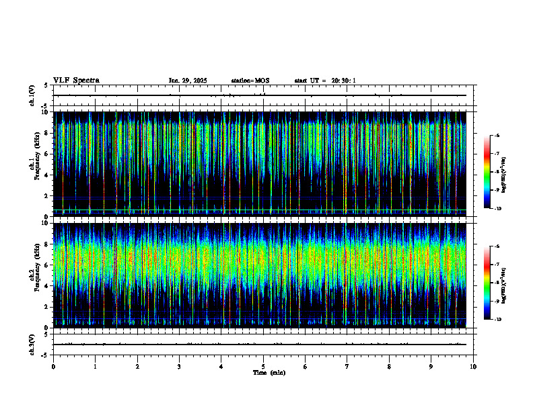Screen dimensions: 533x411
Task: Click the "VLF Spectra" plot title
Action: point(76,81)
